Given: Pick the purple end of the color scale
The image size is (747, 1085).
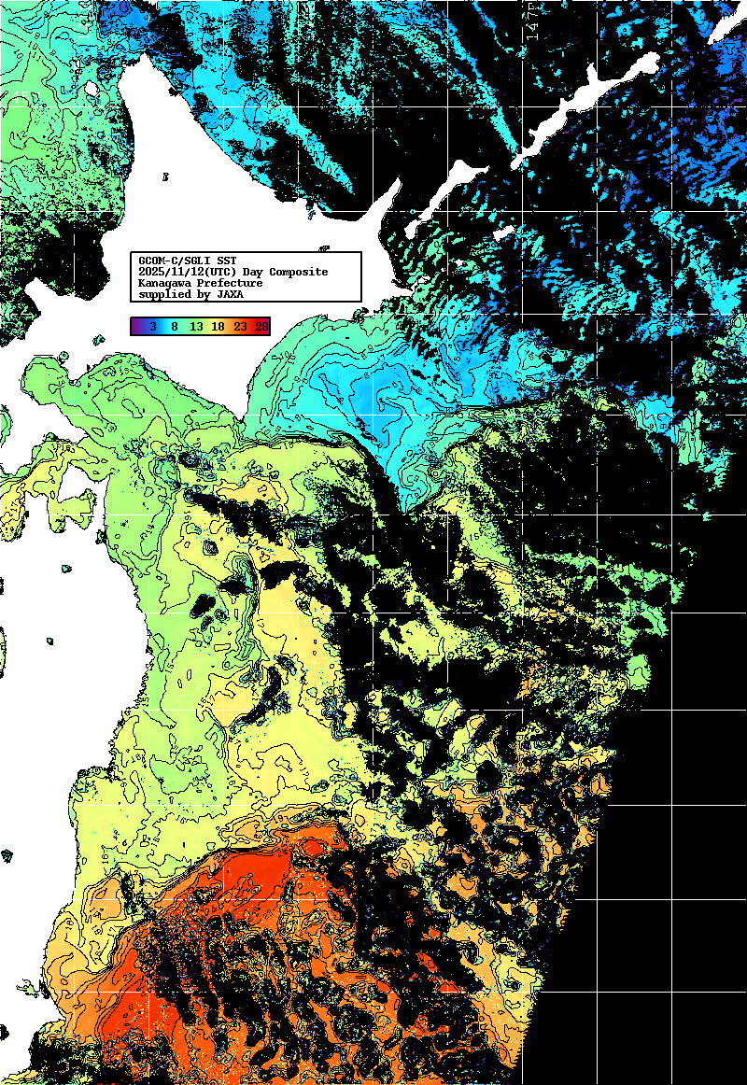Looking at the screenshot, I should (x=137, y=327).
